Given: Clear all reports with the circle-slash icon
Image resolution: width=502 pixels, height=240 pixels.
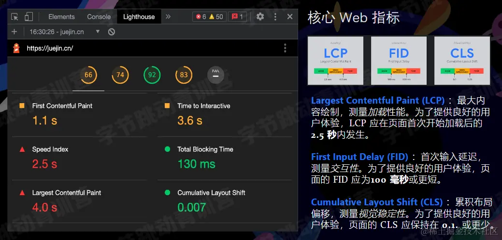Looking at the screenshot, I should [112, 32].
